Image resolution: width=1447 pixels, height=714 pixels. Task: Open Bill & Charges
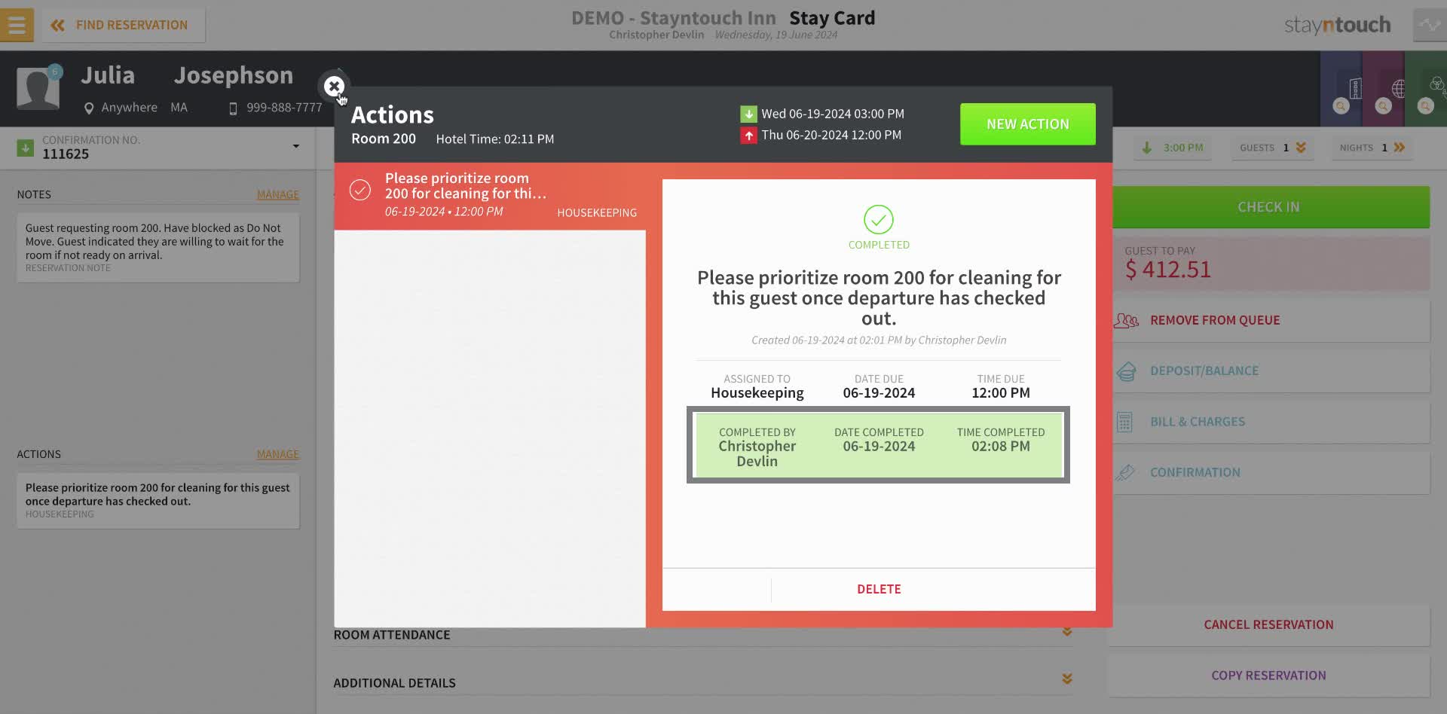coord(1268,422)
